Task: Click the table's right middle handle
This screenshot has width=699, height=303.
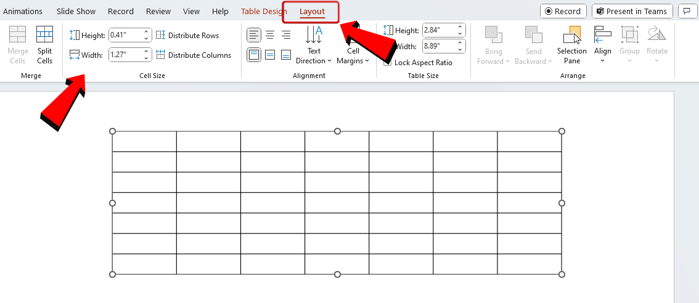Action: (562, 203)
